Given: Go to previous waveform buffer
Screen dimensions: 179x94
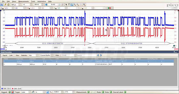Looking at the screenshot, I should point(46,5).
